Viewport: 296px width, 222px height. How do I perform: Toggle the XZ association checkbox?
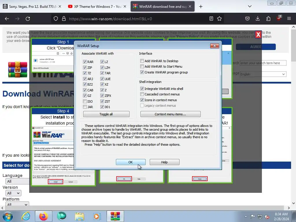pyautogui.click(x=102, y=84)
